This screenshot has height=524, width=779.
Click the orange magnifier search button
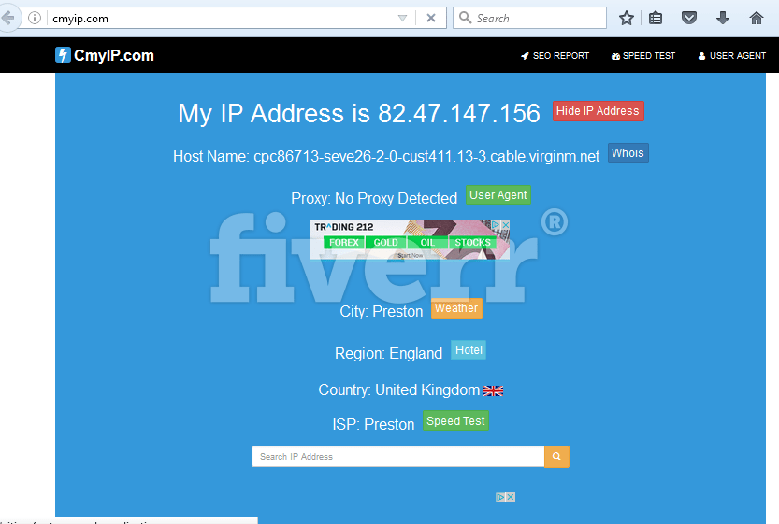click(x=557, y=457)
